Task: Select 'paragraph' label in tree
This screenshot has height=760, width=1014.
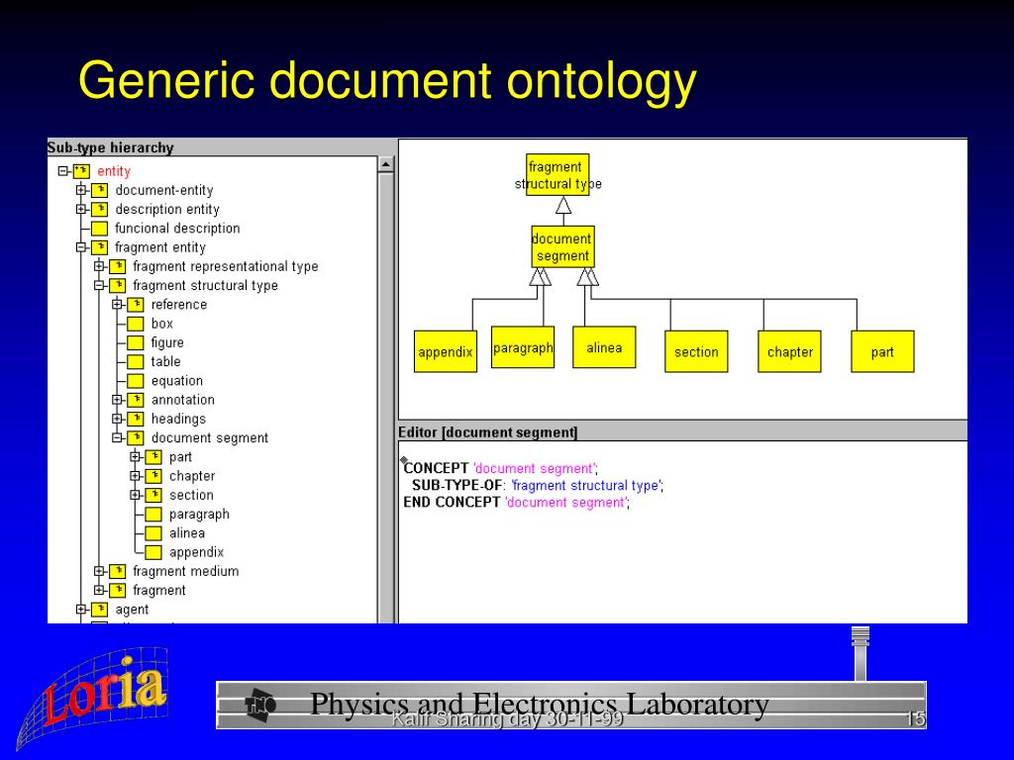Action: click(199, 515)
